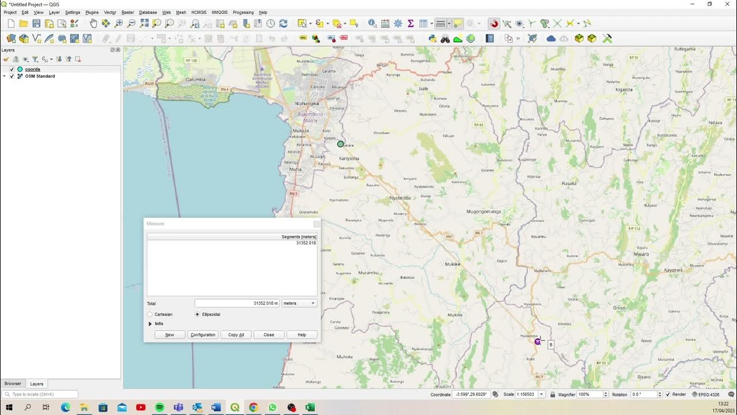Open the meters units dropdown
This screenshot has width=737, height=415.
pos(299,303)
